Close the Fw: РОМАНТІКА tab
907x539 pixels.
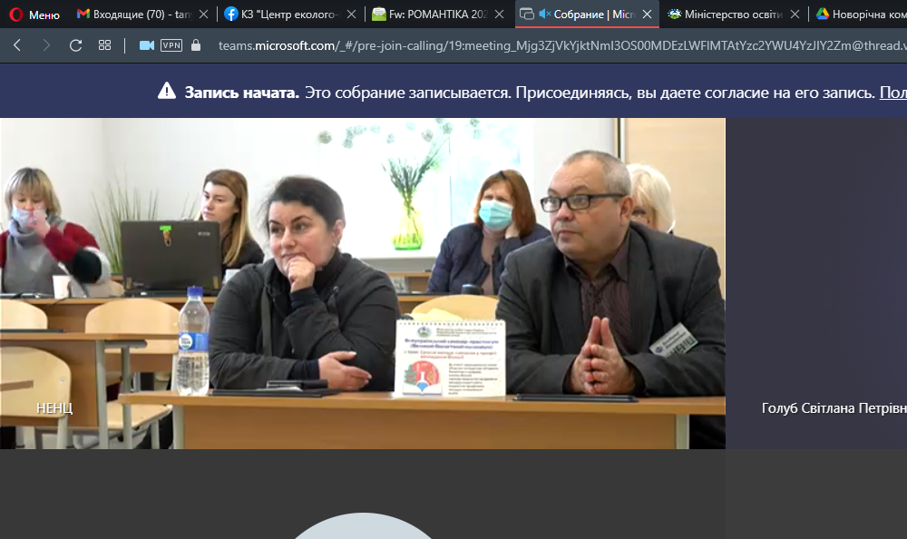click(499, 14)
